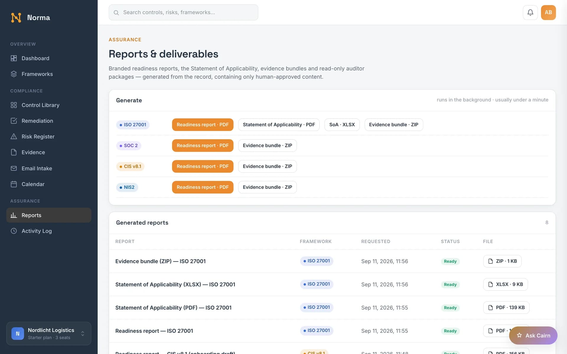Click Ready status for Statement of Applicability (XLSX)

tap(450, 285)
